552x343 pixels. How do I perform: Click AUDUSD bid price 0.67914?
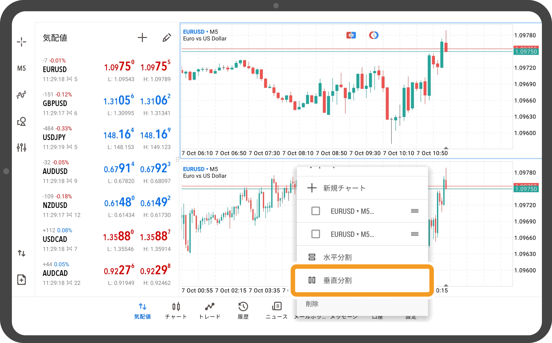[119, 168]
